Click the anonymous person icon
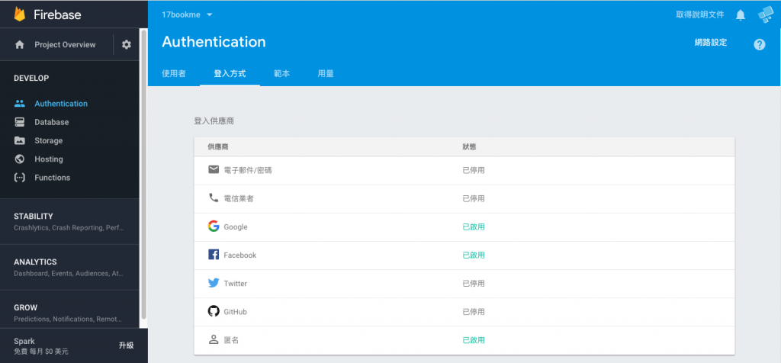Image resolution: width=781 pixels, height=363 pixels. [214, 339]
